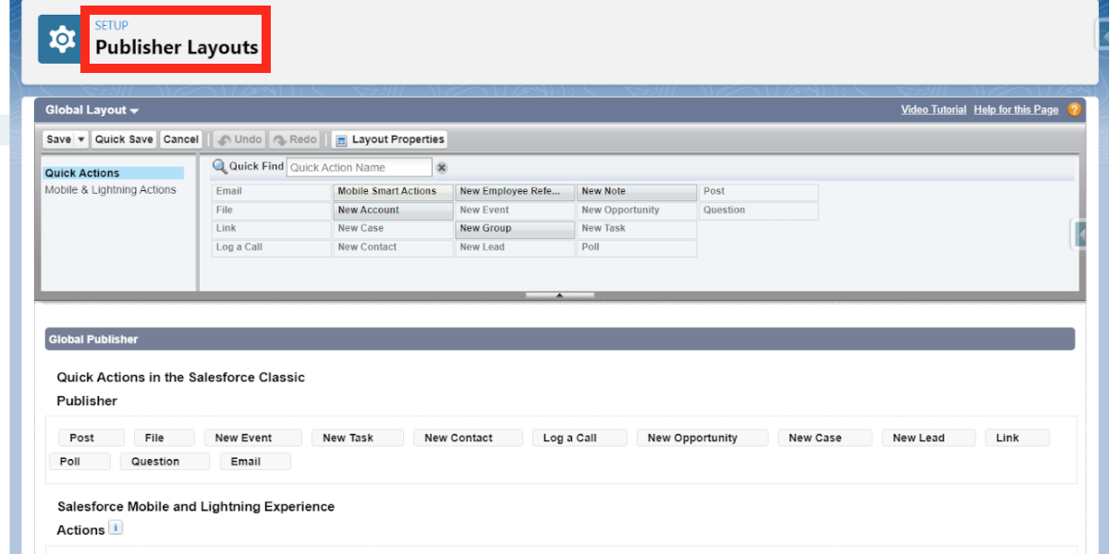The height and width of the screenshot is (554, 1110).
Task: Open the Video Tutorial link
Action: [933, 110]
